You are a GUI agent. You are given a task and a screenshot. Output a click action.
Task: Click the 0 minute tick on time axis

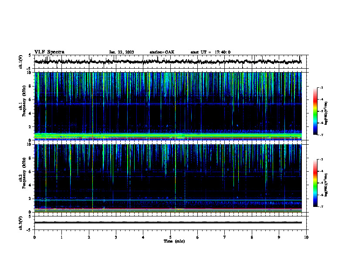click(34, 237)
